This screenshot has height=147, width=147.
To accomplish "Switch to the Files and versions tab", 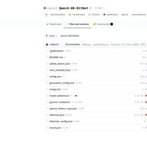I will [77, 24].
